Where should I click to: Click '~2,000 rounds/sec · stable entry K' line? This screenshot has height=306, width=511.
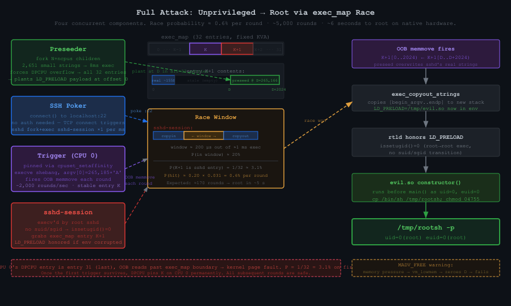[68, 186]
